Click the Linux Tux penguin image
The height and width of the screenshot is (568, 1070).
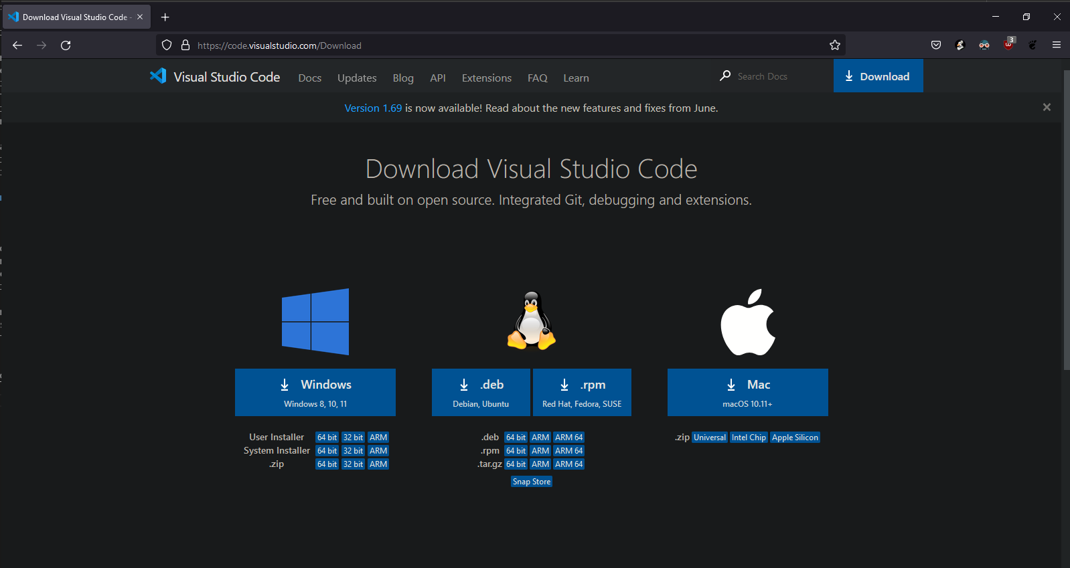[532, 320]
